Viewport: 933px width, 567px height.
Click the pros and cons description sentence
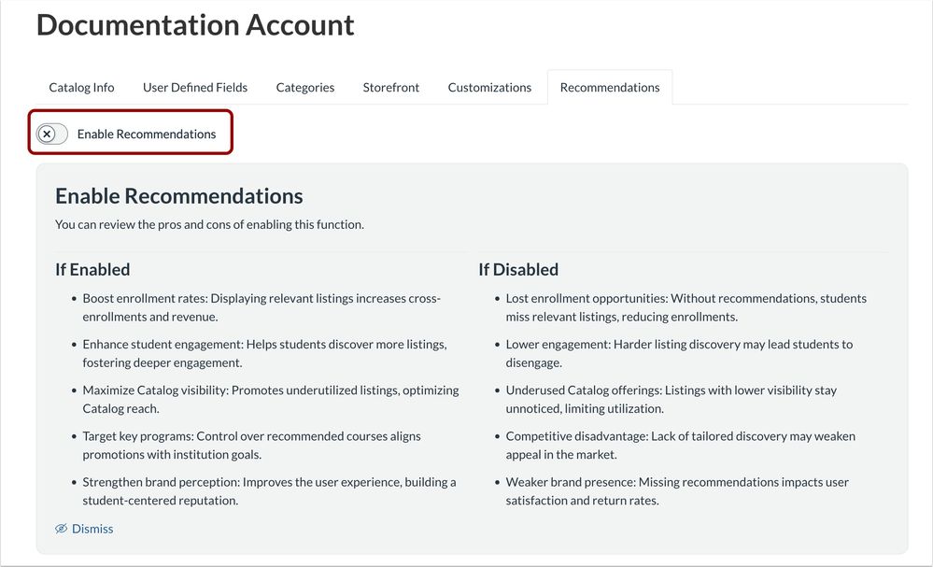pyautogui.click(x=209, y=224)
